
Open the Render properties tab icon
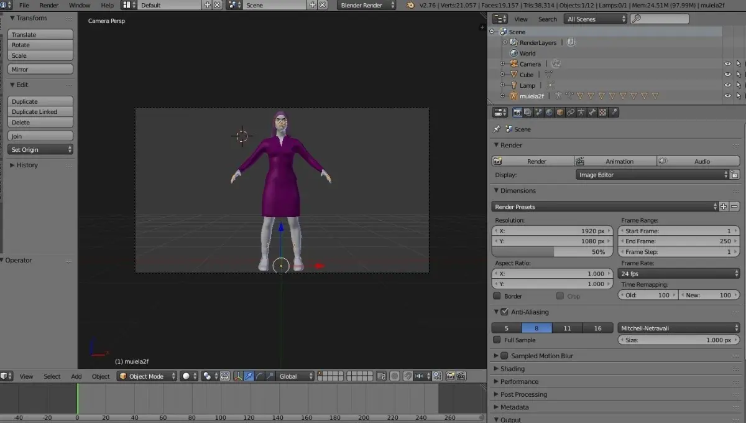tap(517, 113)
